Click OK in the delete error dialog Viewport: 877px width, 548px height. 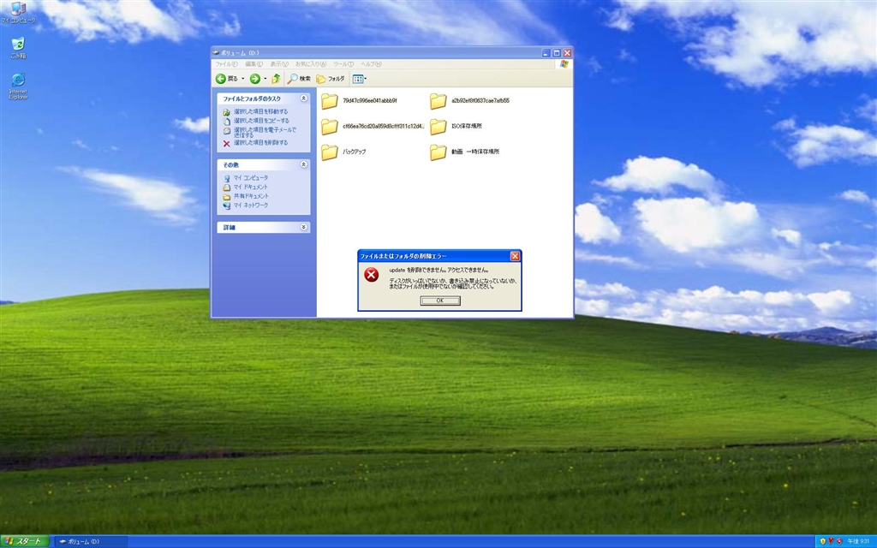pos(440,301)
